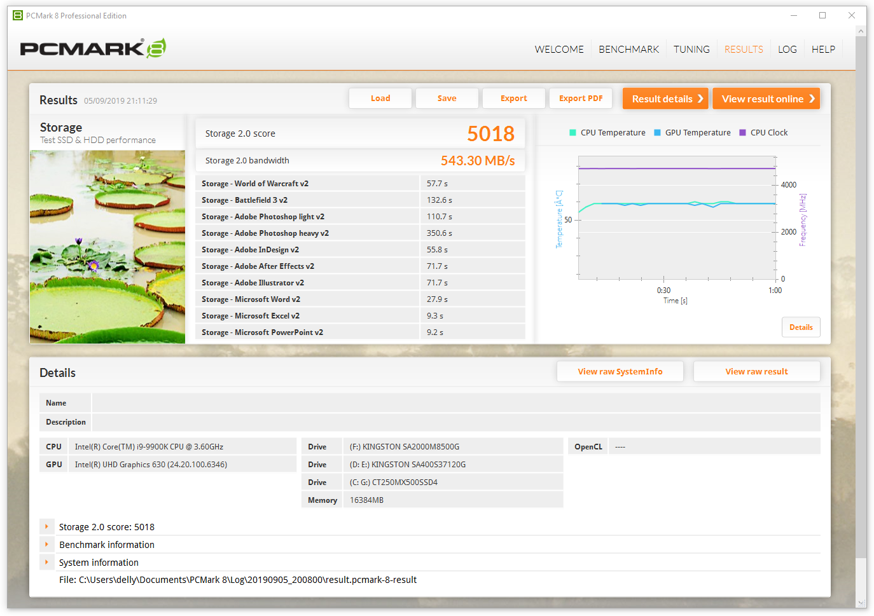Expand System information section
Image resolution: width=874 pixels, height=616 pixels.
pyautogui.click(x=46, y=563)
